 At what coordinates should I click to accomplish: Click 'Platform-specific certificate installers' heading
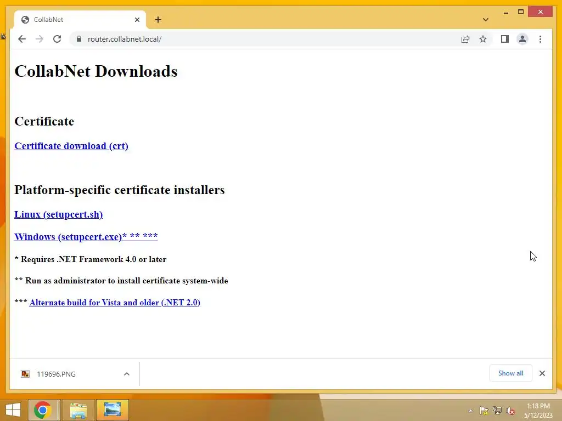119,190
